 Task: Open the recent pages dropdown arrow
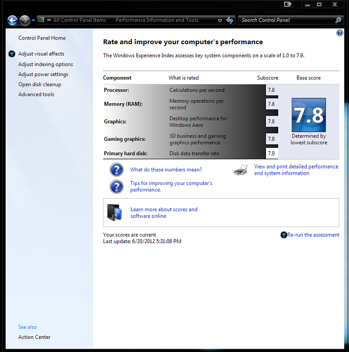coord(33,21)
